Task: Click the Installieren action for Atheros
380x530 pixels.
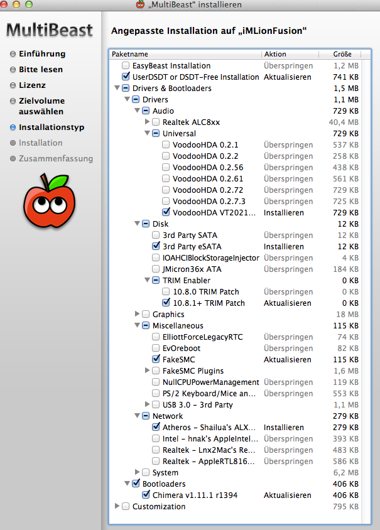Action: [284, 427]
